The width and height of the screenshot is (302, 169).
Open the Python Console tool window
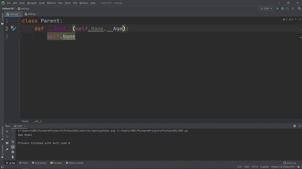tap(75, 163)
